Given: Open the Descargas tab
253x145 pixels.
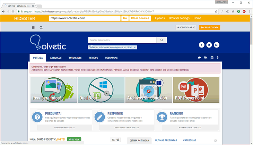Looking at the screenshot, I should click(111, 58).
